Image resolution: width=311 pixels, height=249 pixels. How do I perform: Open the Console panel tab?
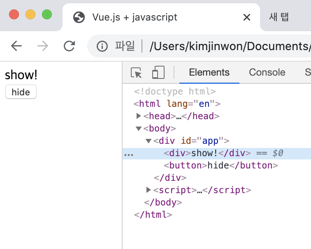(x=267, y=72)
